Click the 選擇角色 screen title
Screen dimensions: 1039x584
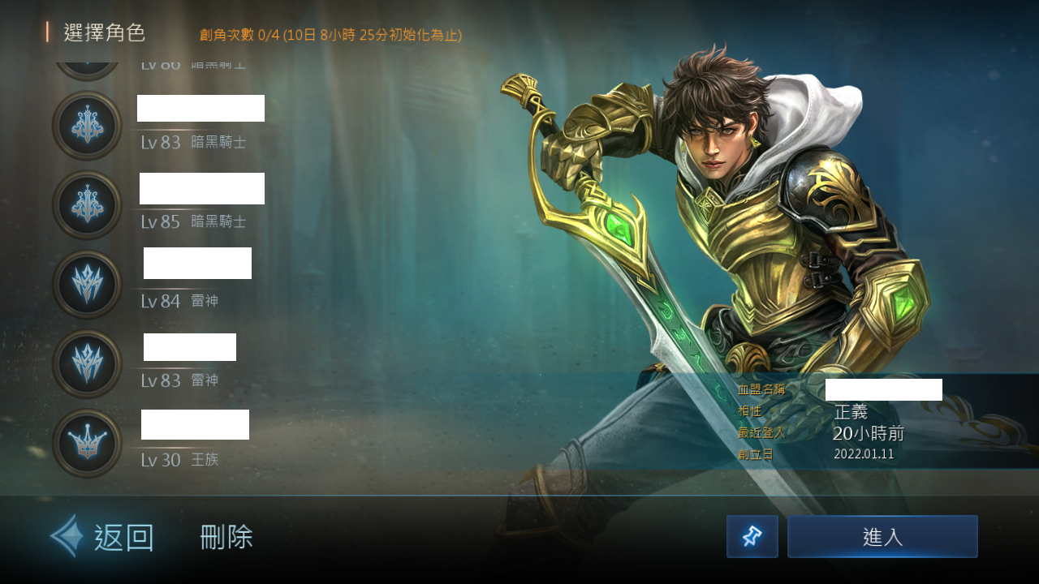(x=105, y=32)
